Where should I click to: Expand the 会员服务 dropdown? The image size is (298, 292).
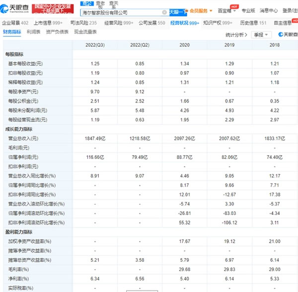tap(201, 11)
